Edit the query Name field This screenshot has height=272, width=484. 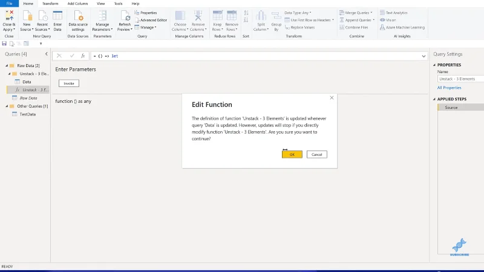[460, 79]
